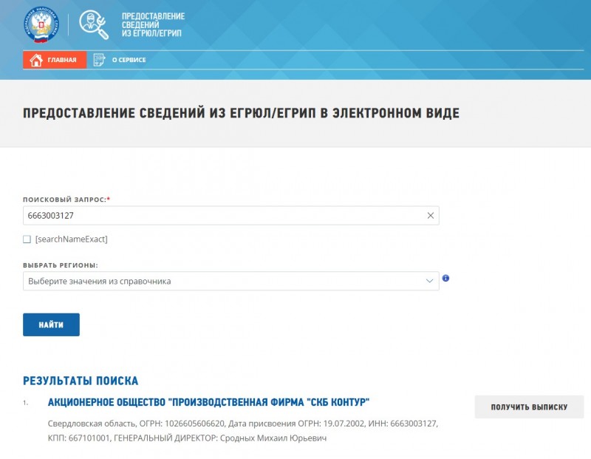Click the КПП and Генеральный директор line
This screenshot has height=459, width=591.
187,438
